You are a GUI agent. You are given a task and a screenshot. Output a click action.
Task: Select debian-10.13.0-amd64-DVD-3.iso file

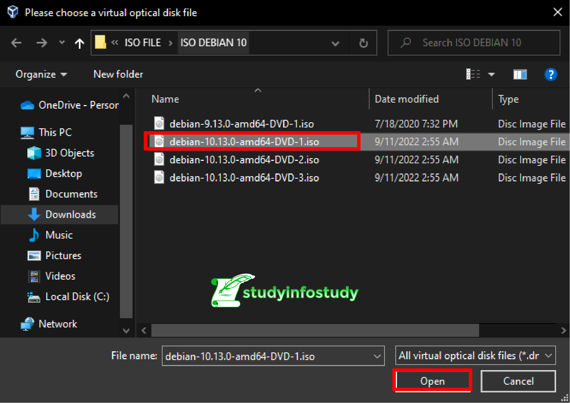pyautogui.click(x=244, y=178)
